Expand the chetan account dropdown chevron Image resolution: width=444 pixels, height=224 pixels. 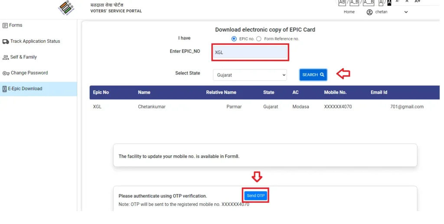406,12
